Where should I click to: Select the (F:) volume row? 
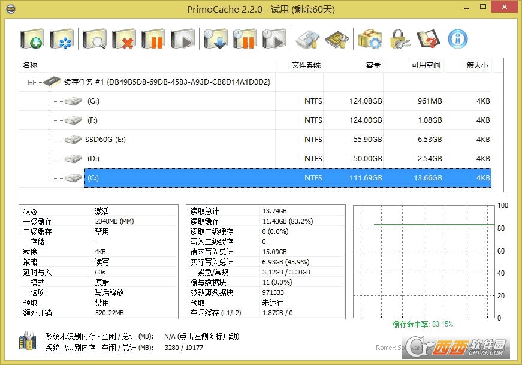click(x=255, y=120)
